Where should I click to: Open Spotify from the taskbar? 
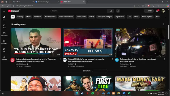[93, 93]
